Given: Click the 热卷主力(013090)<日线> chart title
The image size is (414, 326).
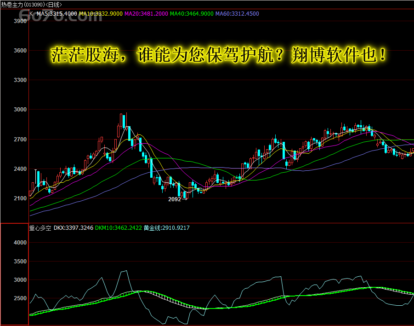Looking at the screenshot, I should 31,5.
